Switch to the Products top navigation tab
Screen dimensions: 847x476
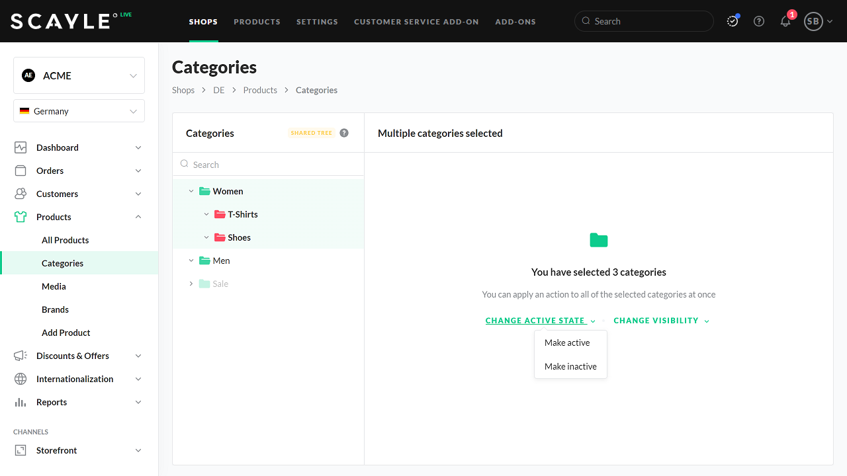257,21
